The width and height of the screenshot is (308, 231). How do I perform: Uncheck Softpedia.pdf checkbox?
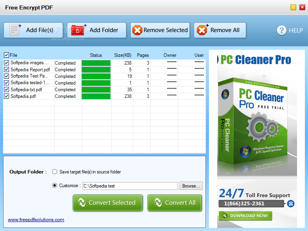[x=7, y=96]
